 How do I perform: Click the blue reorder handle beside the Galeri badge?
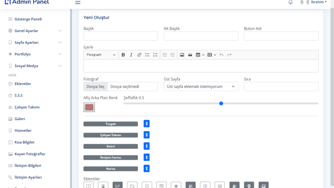(x=146, y=146)
